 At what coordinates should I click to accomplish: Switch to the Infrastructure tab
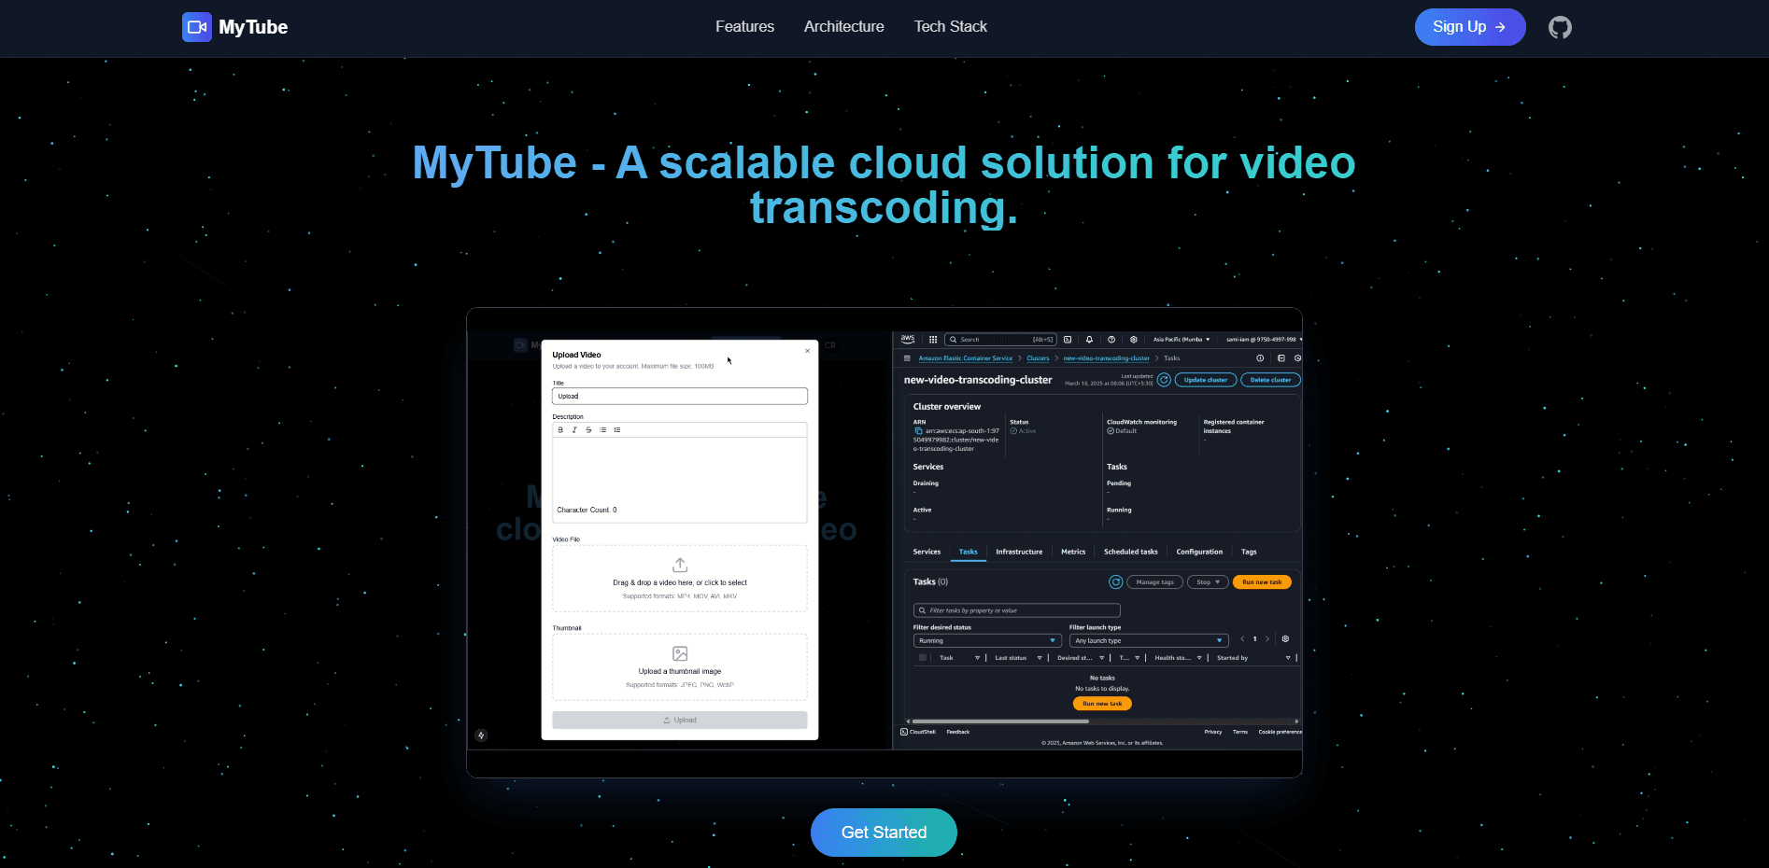pyautogui.click(x=1019, y=552)
